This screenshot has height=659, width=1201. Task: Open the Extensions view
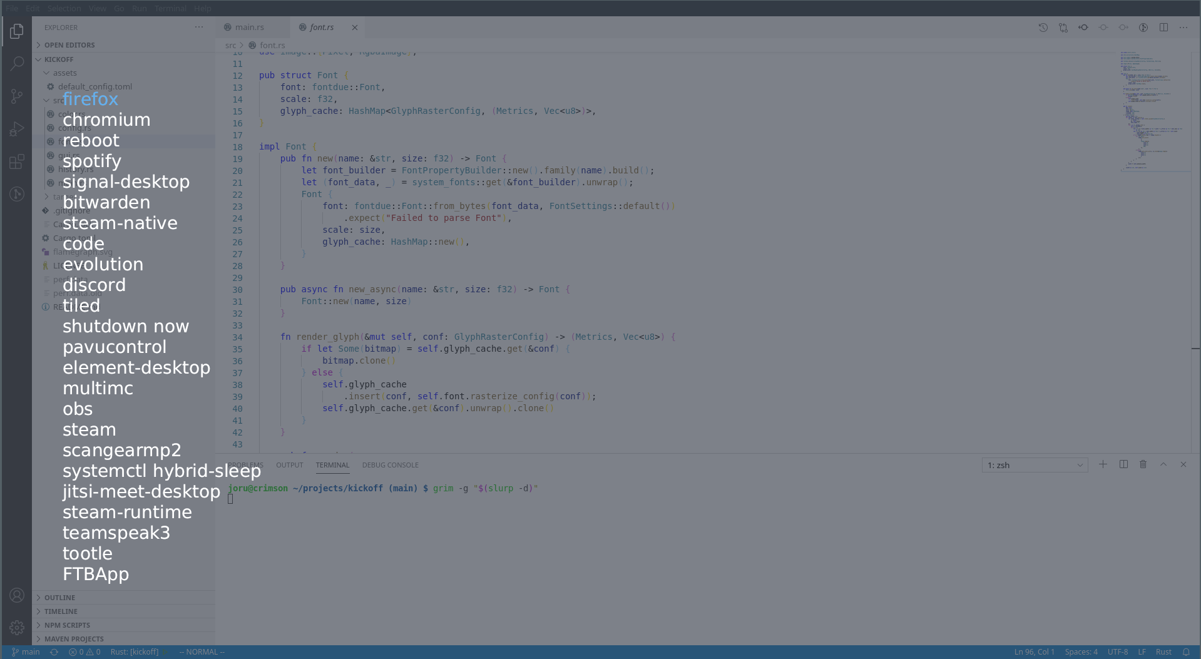point(17,161)
